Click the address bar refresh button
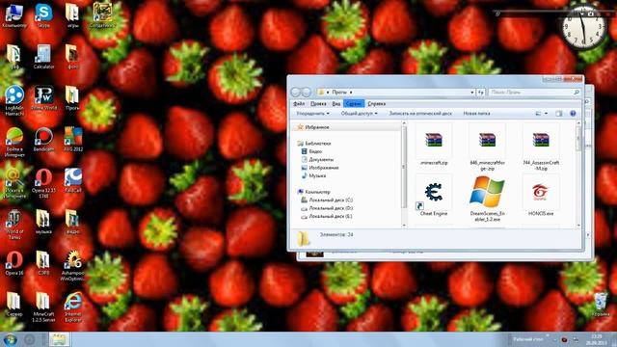Image resolution: width=617 pixels, height=347 pixels. [481, 93]
